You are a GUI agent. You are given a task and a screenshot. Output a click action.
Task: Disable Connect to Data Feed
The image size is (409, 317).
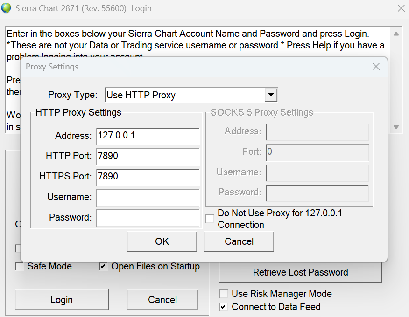224,307
